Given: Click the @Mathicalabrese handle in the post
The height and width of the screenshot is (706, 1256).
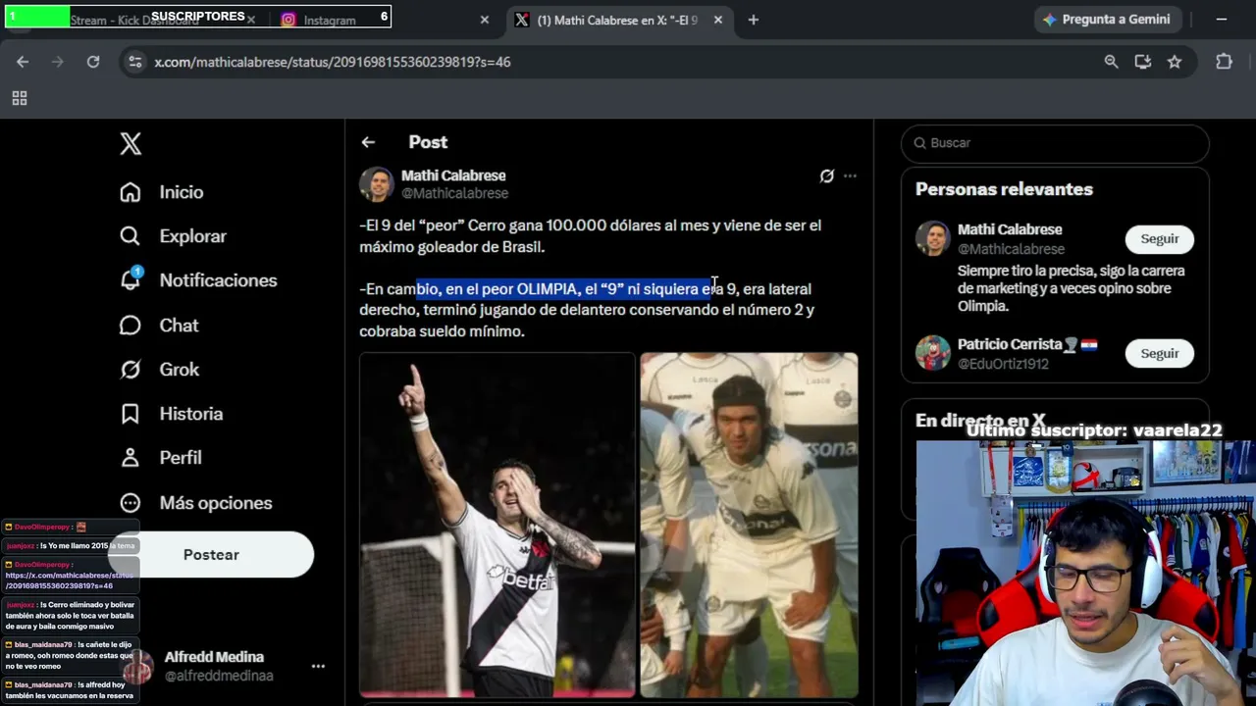Looking at the screenshot, I should pyautogui.click(x=454, y=194).
